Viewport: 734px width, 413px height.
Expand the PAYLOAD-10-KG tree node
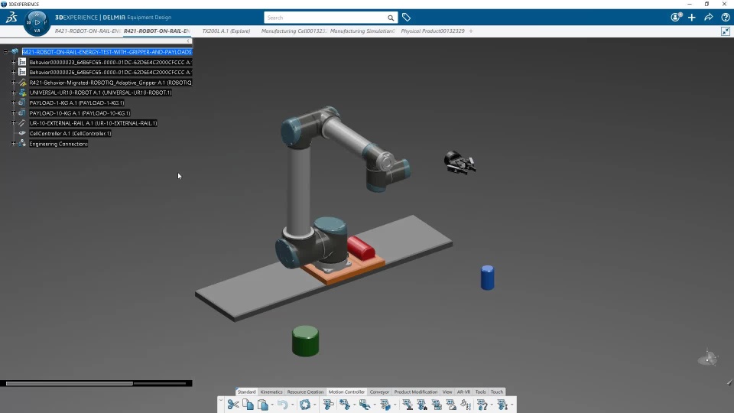pyautogui.click(x=14, y=113)
